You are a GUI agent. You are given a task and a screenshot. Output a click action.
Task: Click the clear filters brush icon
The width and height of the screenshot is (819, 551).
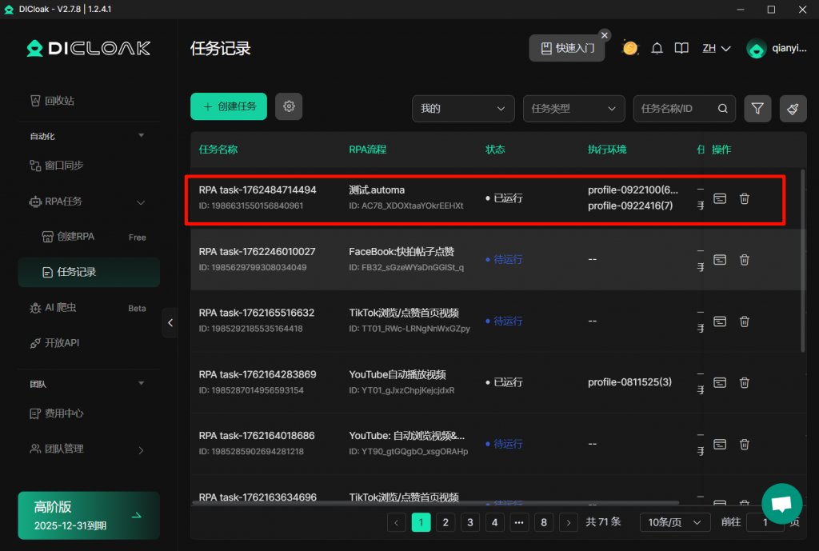[793, 108]
